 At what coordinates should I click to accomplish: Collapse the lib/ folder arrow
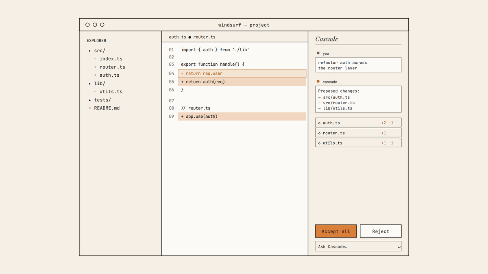point(90,84)
